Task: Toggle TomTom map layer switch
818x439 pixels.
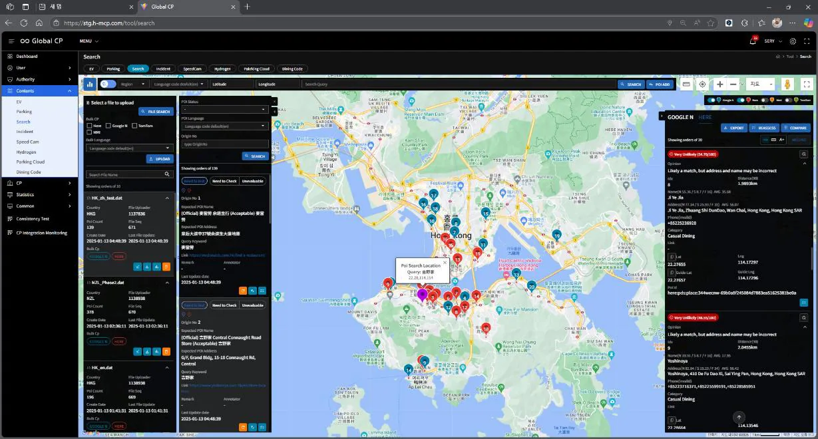Action: tap(789, 100)
